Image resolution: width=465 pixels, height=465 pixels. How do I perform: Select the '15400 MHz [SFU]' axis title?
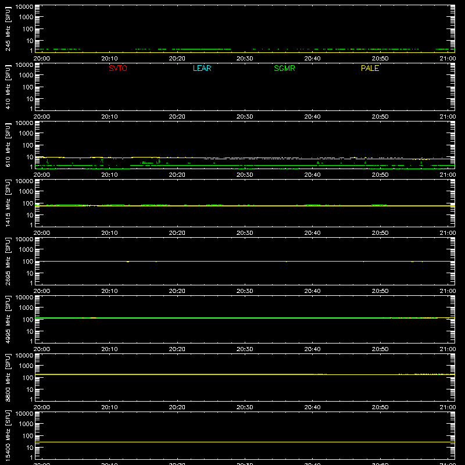click(x=8, y=435)
